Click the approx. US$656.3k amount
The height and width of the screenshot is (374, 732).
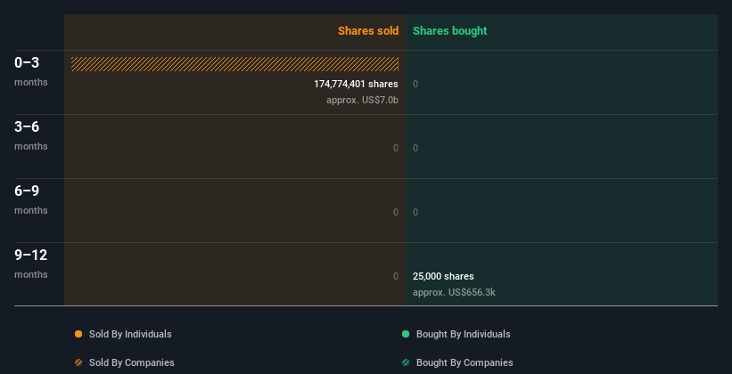[454, 292]
